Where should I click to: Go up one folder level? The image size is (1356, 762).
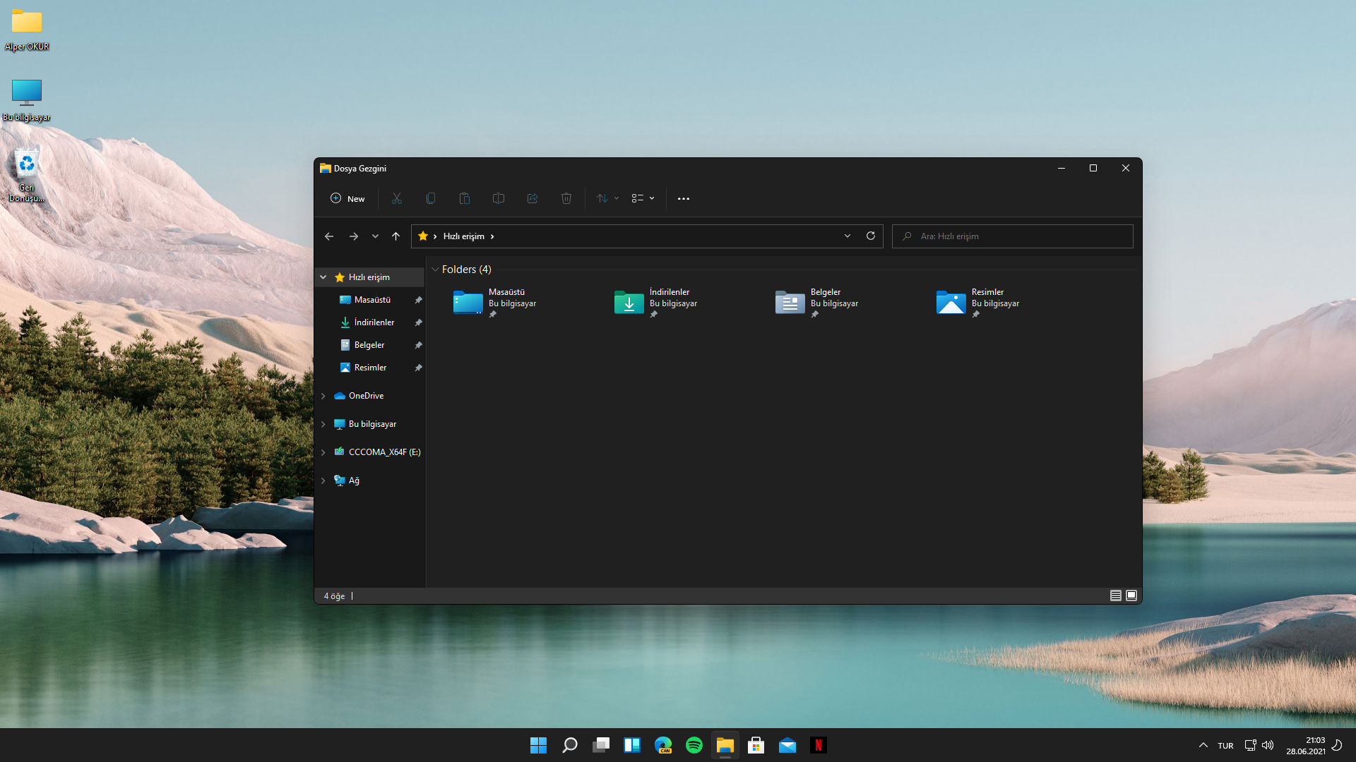click(395, 236)
